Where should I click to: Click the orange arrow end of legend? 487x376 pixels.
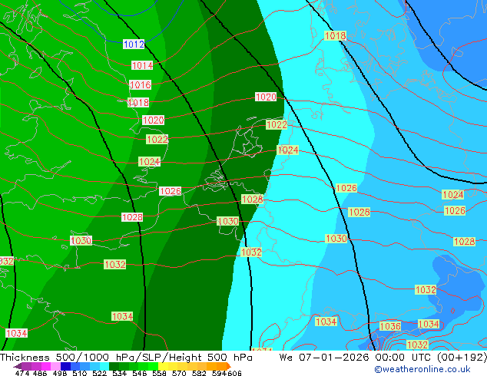tap(229, 366)
